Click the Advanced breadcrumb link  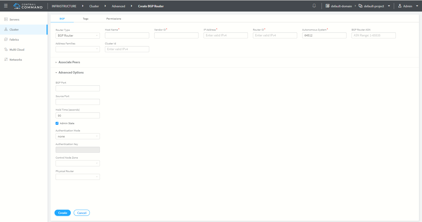click(x=119, y=6)
